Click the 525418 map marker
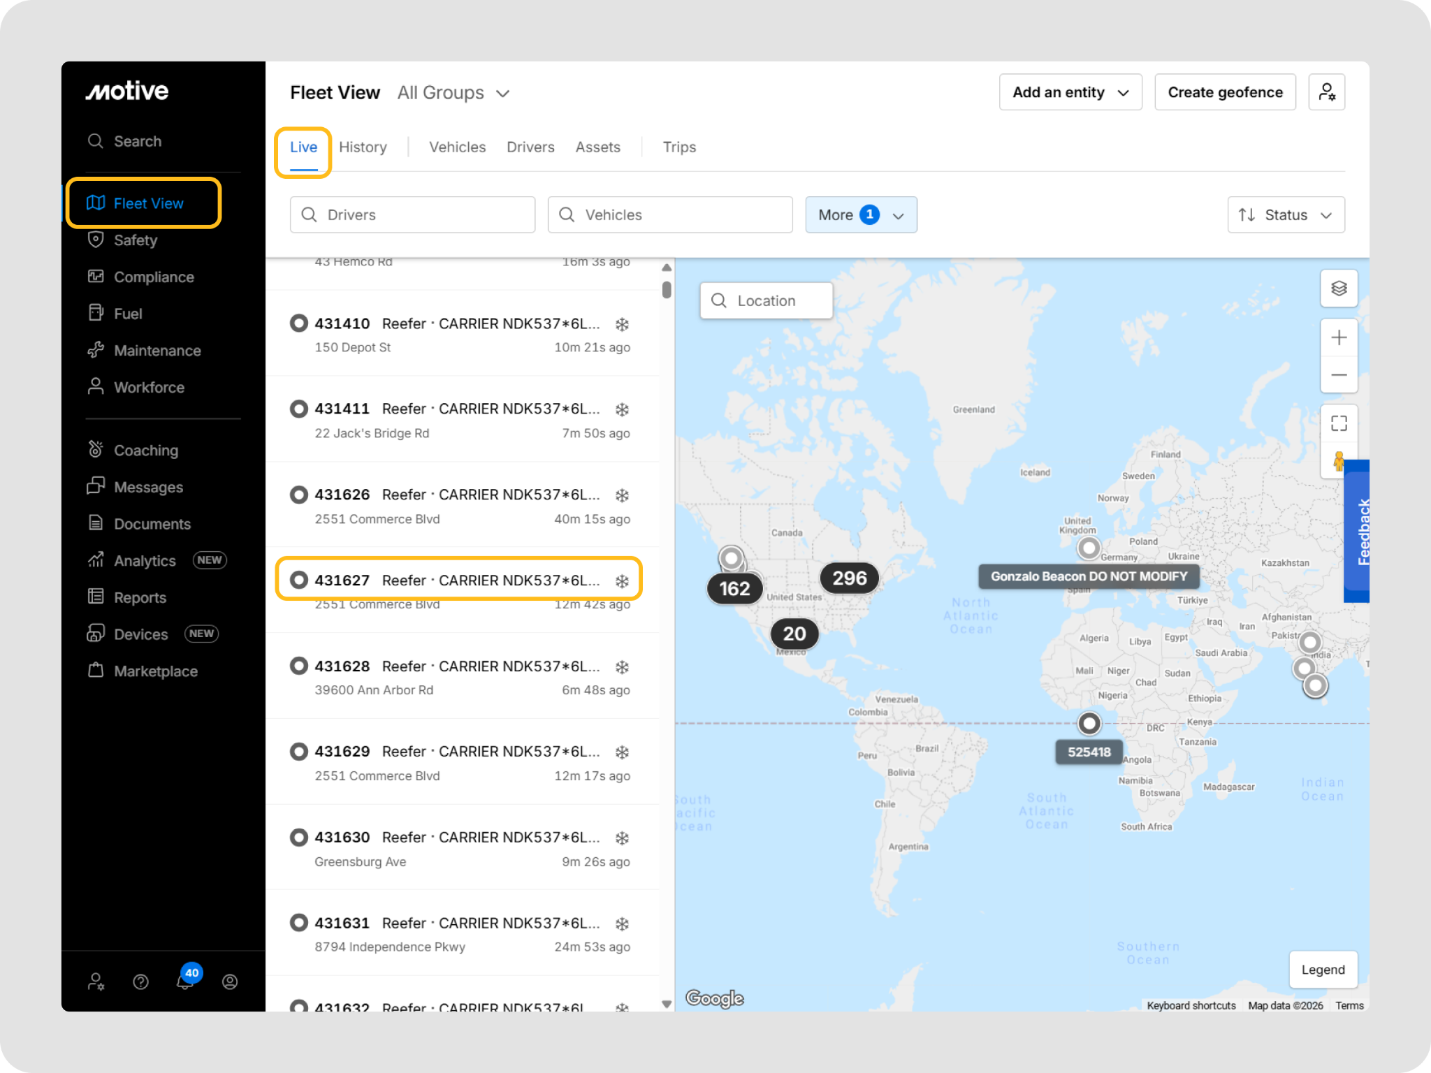Image resolution: width=1431 pixels, height=1073 pixels. point(1089,724)
